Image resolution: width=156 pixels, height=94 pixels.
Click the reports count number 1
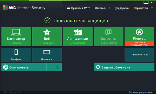pyautogui.click(x=109, y=8)
